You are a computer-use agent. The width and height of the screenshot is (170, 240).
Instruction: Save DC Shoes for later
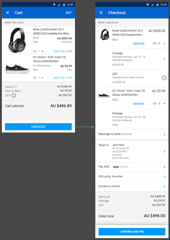[62, 78]
